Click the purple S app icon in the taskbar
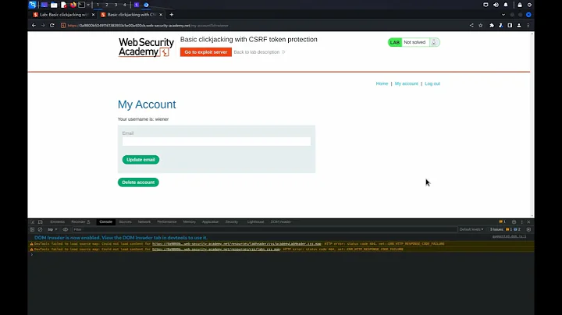This screenshot has height=315, width=562. coord(137,5)
